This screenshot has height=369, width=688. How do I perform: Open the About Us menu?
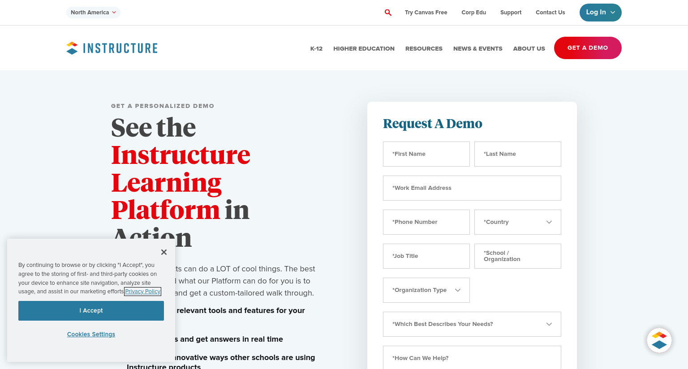[x=529, y=48]
